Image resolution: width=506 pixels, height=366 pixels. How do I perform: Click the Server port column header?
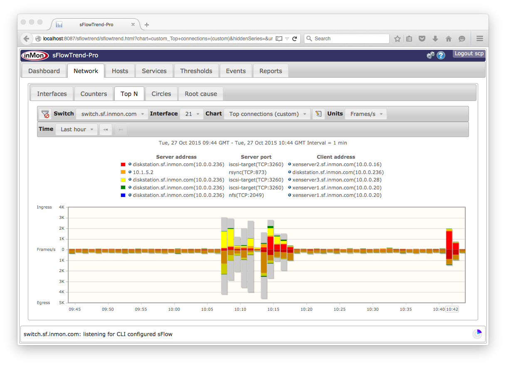coord(256,157)
